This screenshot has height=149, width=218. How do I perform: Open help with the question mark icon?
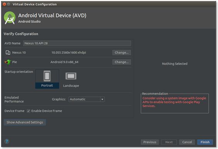point(7,142)
